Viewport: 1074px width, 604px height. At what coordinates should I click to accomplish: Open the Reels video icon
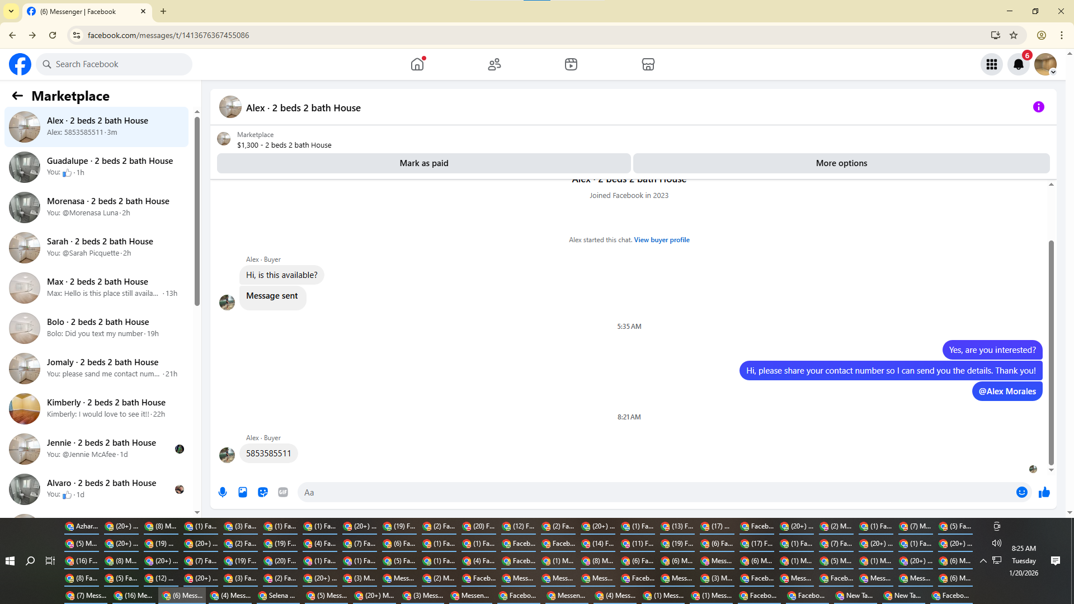click(x=571, y=64)
